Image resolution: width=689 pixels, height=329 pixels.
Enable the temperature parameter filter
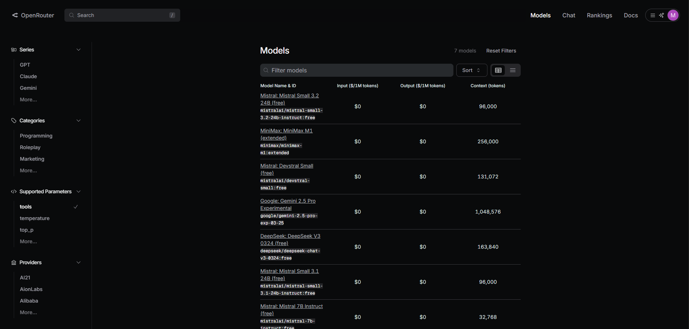(x=35, y=218)
